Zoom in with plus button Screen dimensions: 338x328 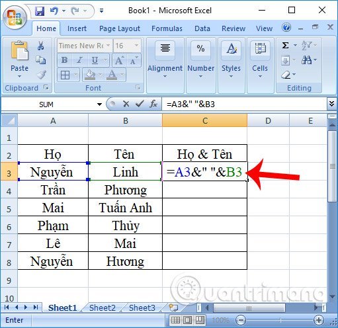319,320
